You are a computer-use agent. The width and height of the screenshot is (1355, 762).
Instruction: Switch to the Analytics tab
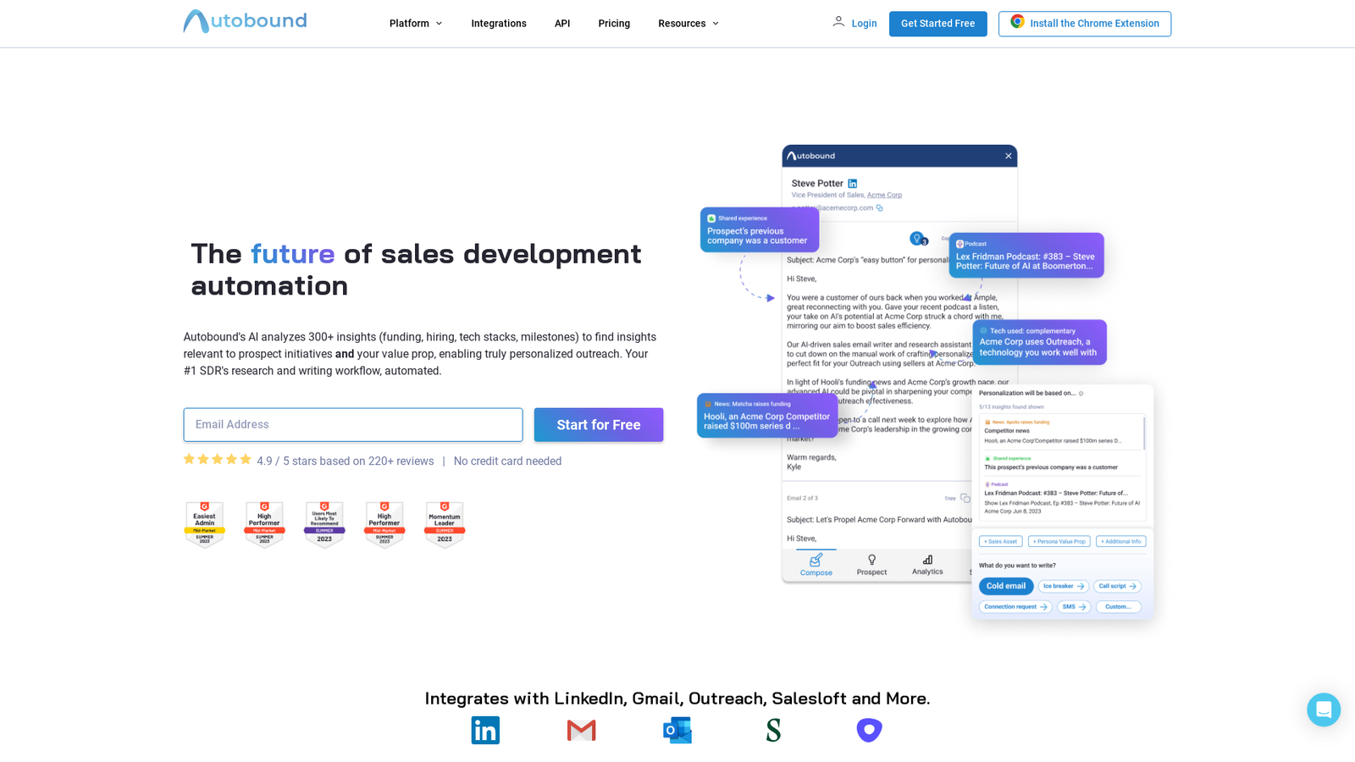(x=927, y=565)
